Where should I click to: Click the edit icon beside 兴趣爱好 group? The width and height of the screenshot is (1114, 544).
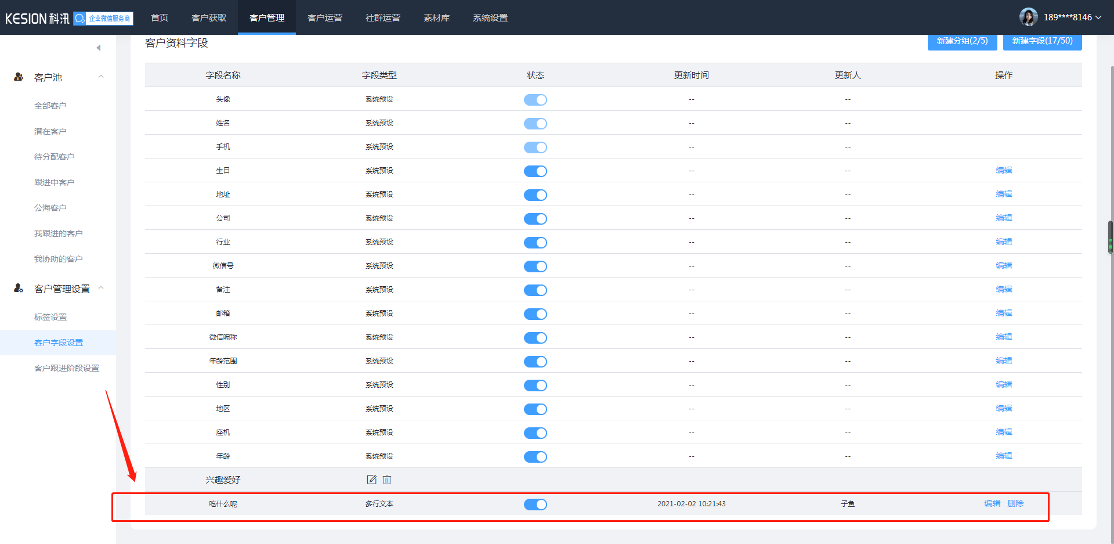pyautogui.click(x=371, y=480)
